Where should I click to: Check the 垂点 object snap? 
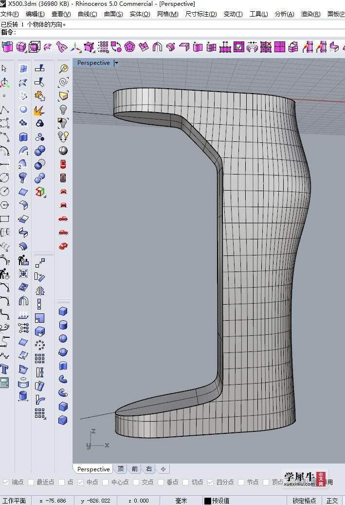[161, 482]
